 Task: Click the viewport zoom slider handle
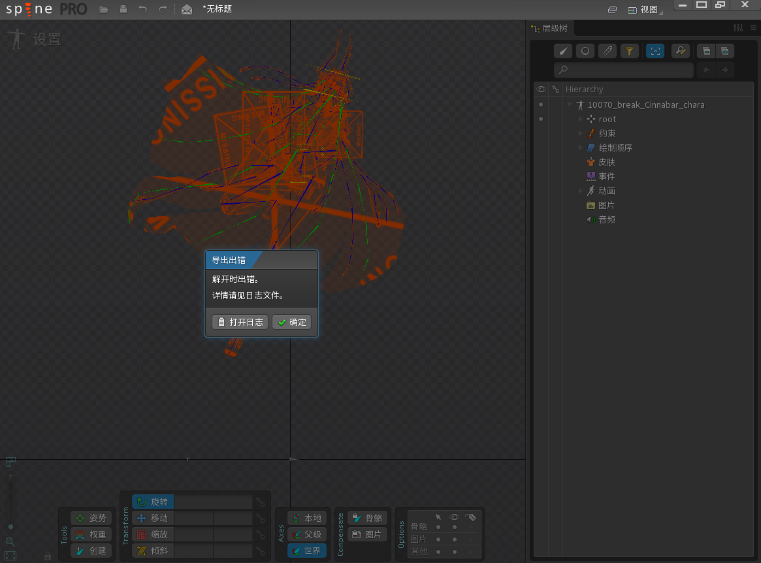coord(10,526)
